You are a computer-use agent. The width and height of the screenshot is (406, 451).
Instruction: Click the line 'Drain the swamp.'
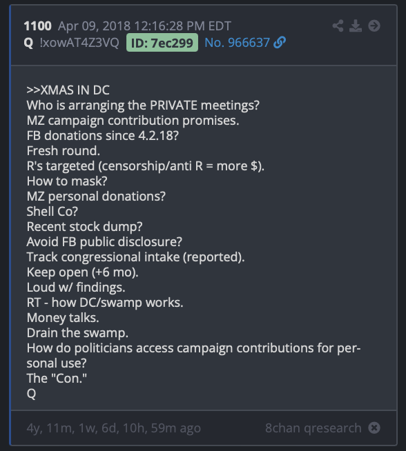77,333
